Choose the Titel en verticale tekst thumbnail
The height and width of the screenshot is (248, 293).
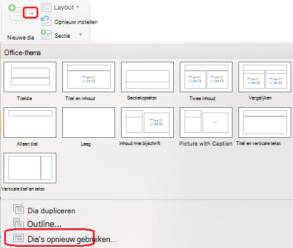coord(265,122)
